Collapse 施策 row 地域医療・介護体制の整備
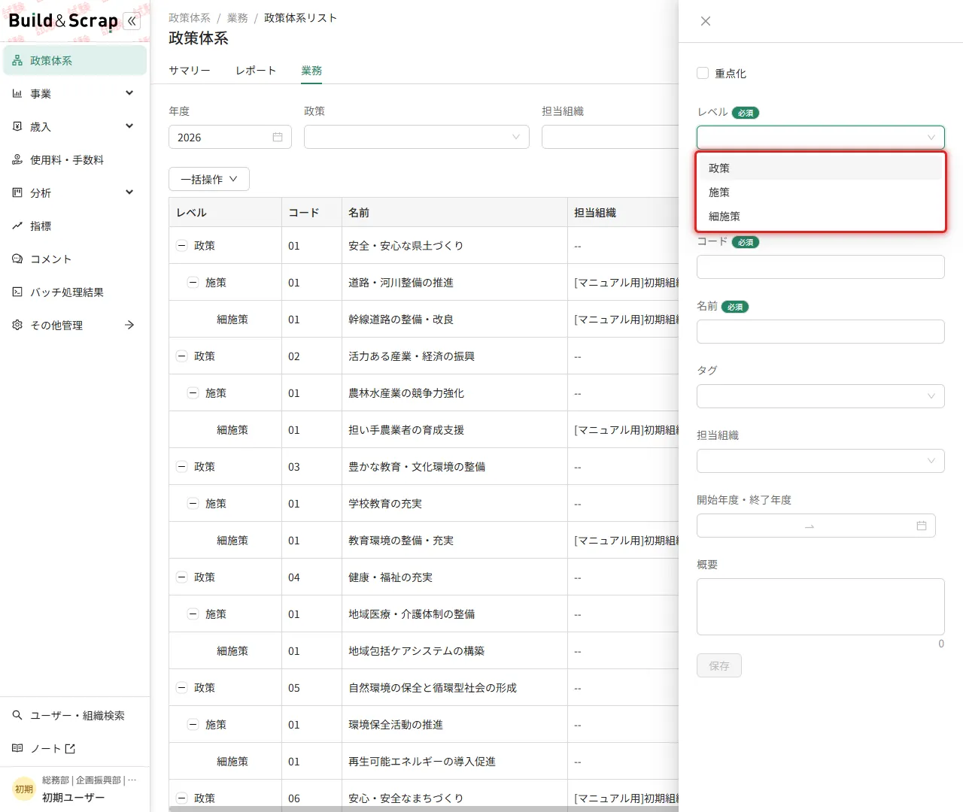Screen dimensions: 963x812 [193, 614]
